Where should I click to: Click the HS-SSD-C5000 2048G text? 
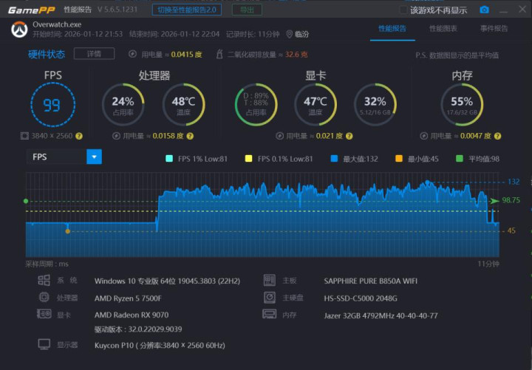click(361, 298)
